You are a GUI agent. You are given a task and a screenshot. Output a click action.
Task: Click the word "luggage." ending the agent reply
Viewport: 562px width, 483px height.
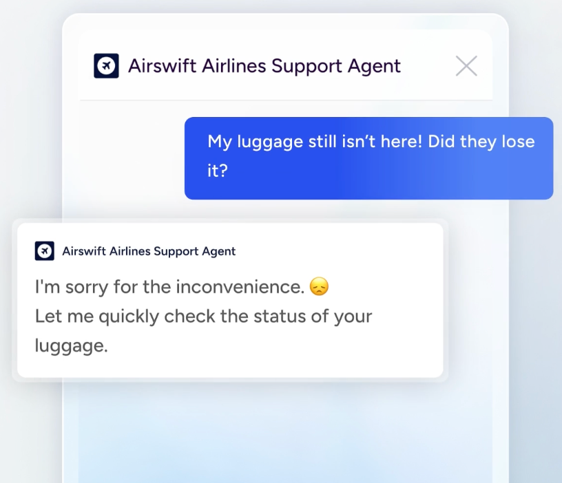pyautogui.click(x=72, y=345)
